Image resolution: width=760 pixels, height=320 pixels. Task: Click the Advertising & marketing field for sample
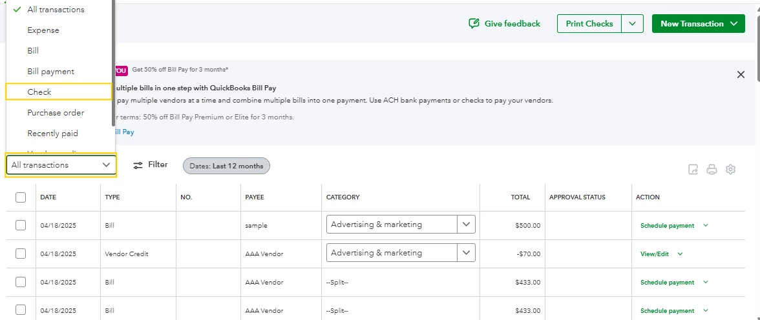[x=392, y=225]
